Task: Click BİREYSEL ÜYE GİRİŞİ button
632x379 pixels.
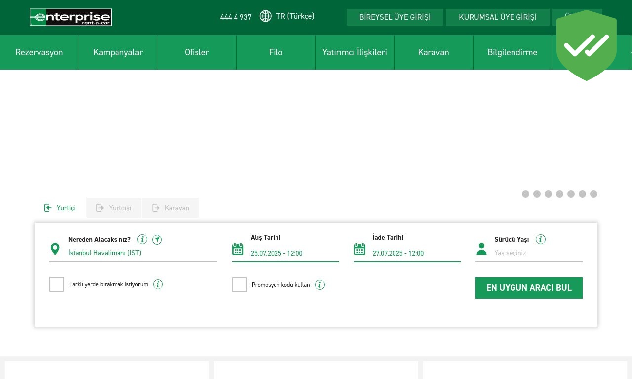Action: pyautogui.click(x=395, y=17)
